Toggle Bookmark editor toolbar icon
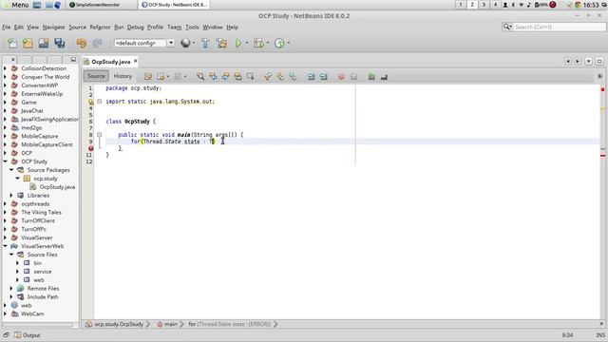 tap(293, 76)
